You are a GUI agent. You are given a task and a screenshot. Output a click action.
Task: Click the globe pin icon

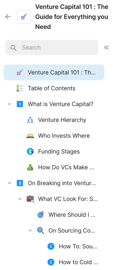click(41, 215)
